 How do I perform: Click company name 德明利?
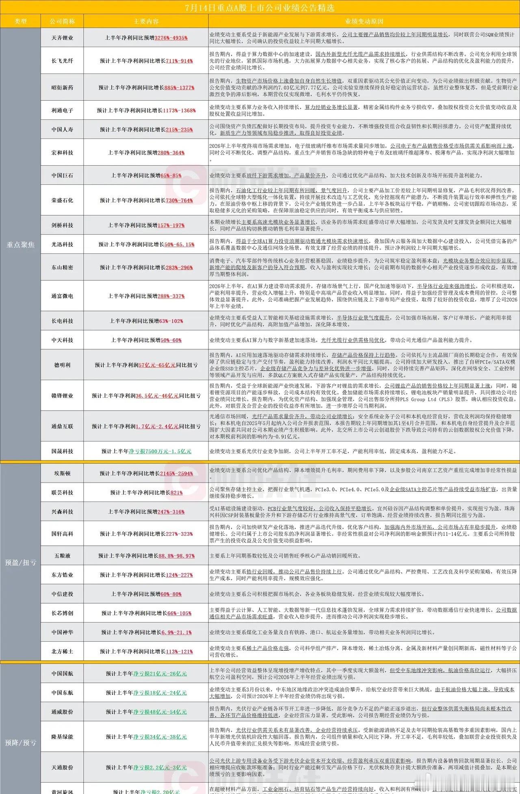62,365
